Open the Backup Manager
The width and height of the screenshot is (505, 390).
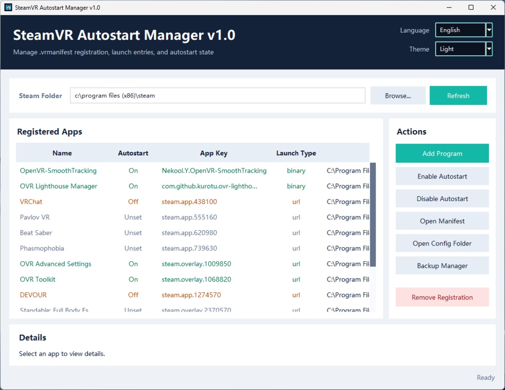click(x=442, y=265)
